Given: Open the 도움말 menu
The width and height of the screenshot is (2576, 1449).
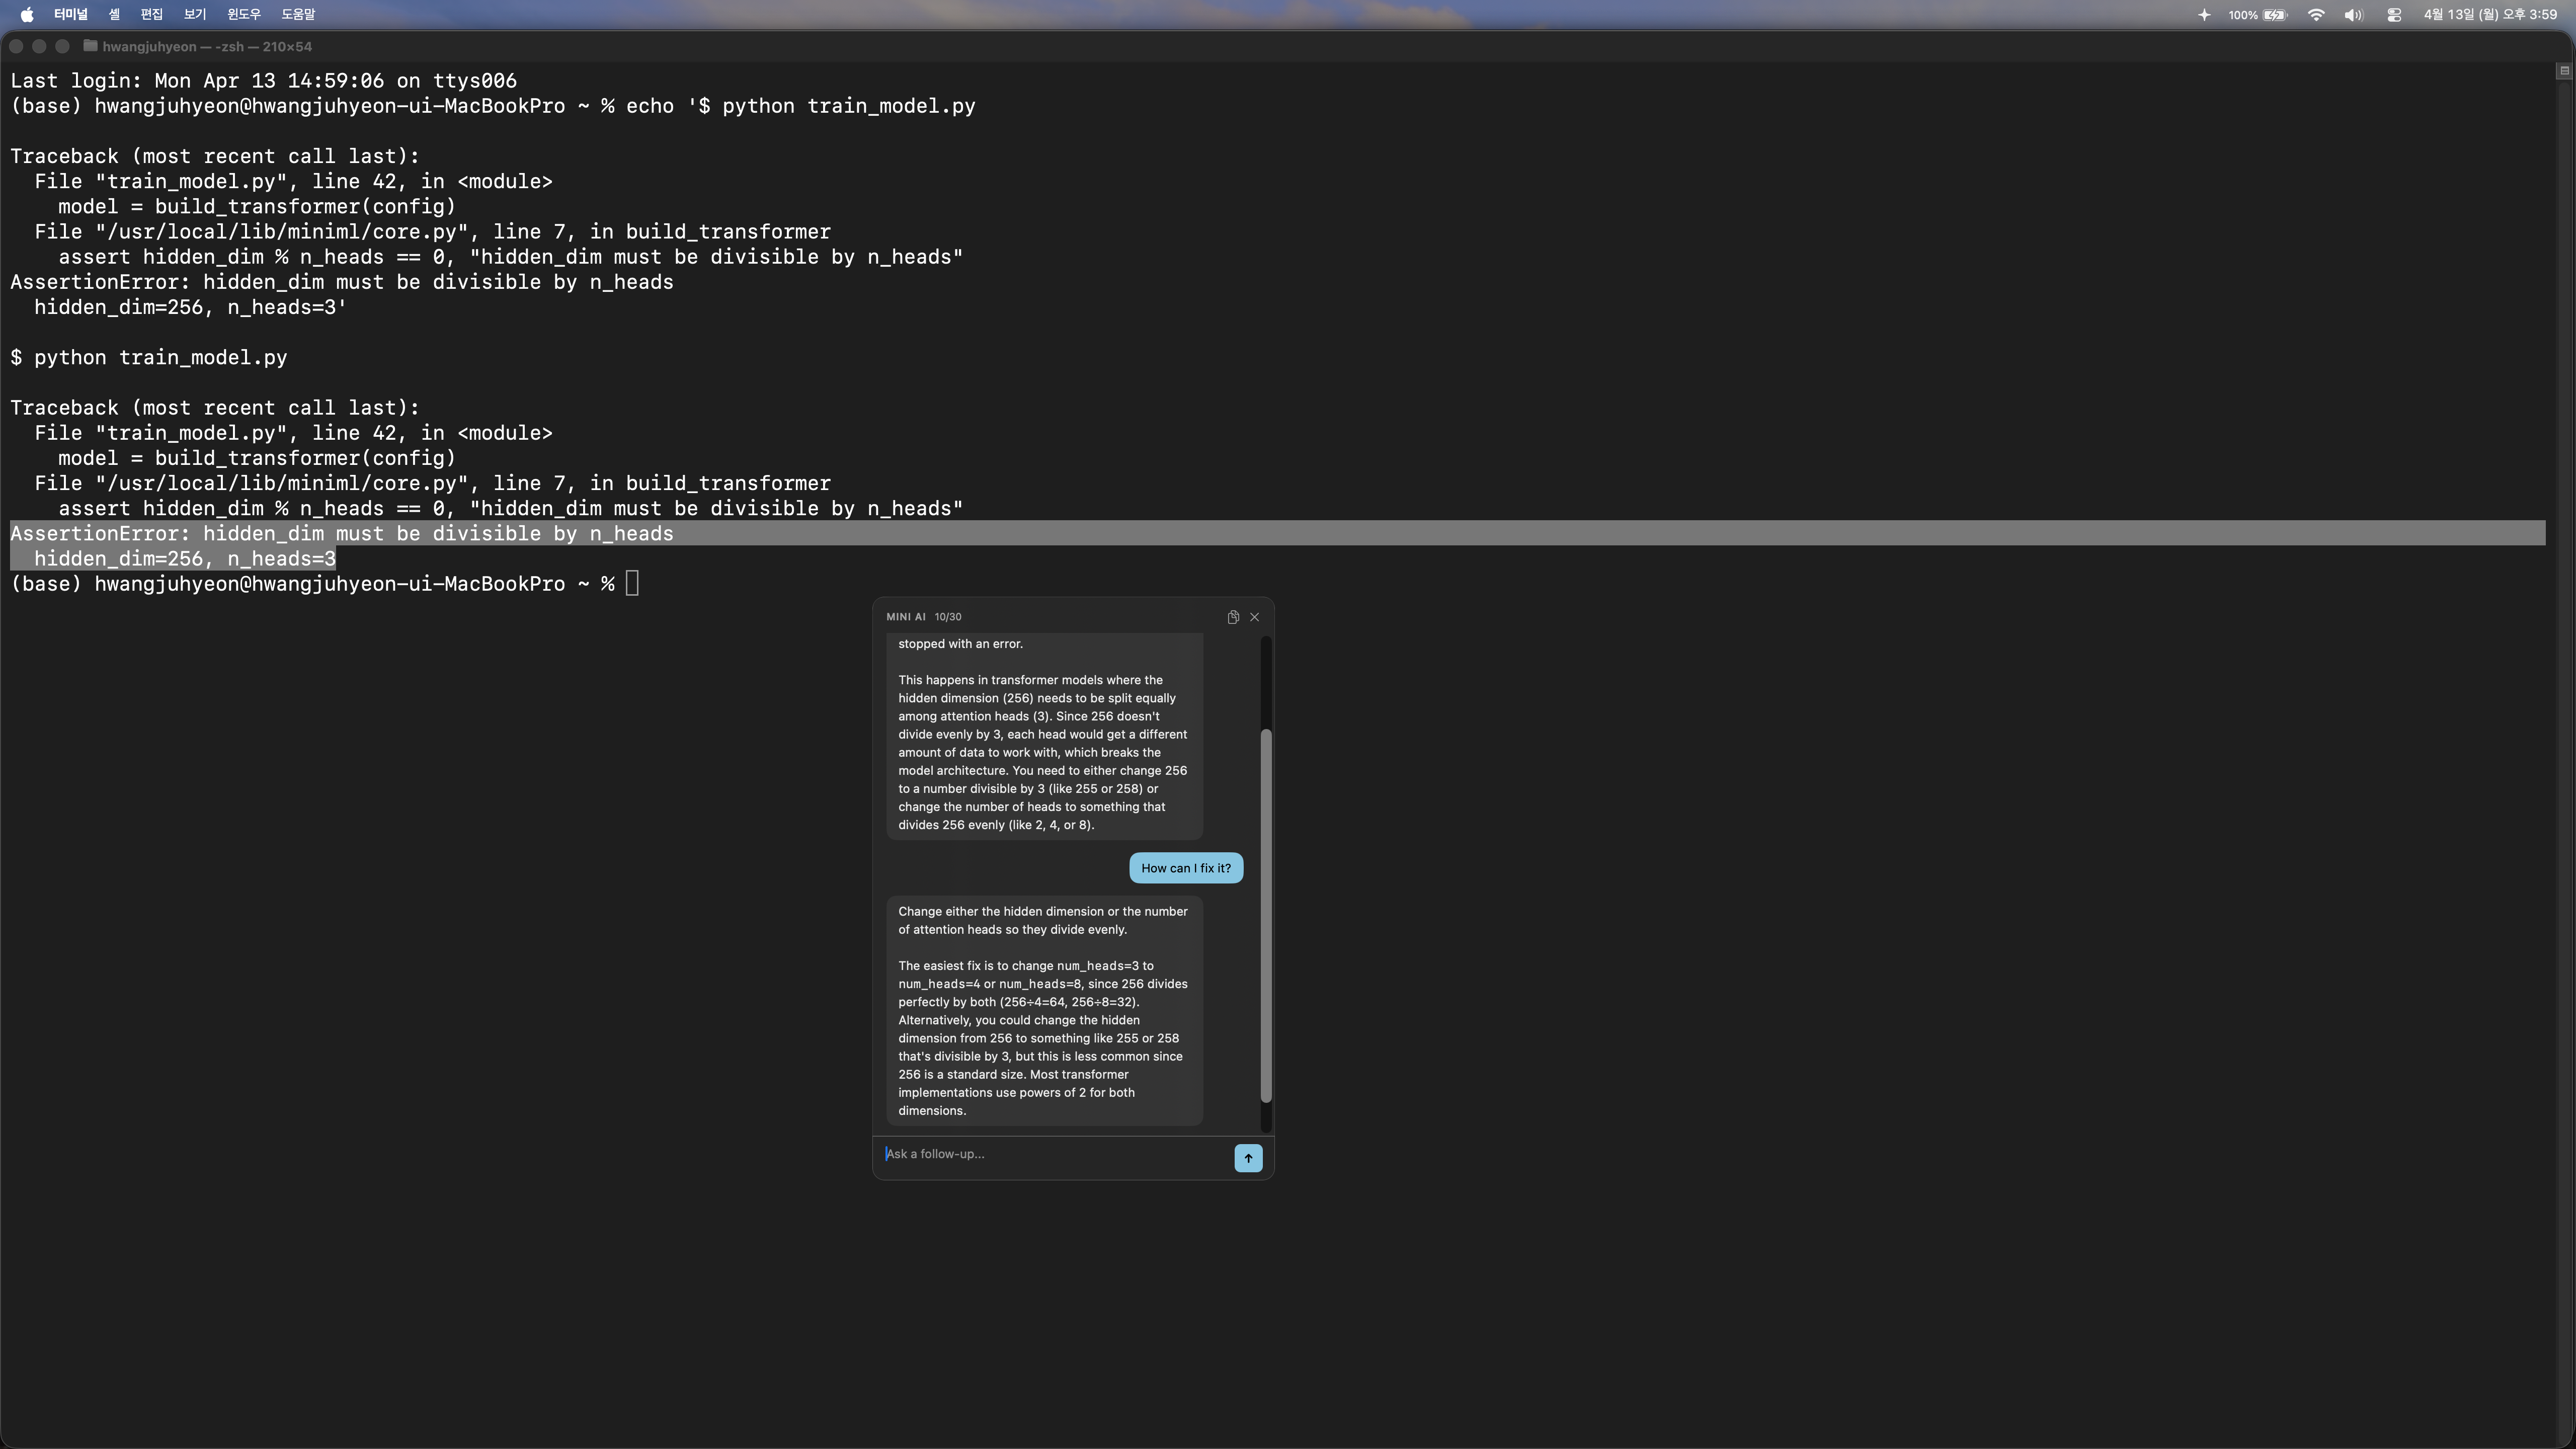Looking at the screenshot, I should [298, 15].
